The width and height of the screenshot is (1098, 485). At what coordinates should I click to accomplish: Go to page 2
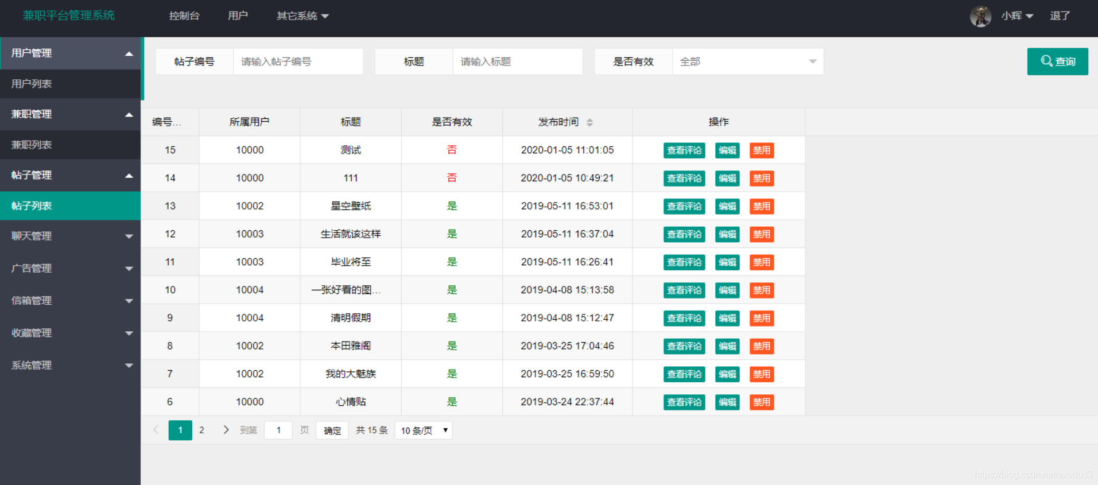(201, 430)
